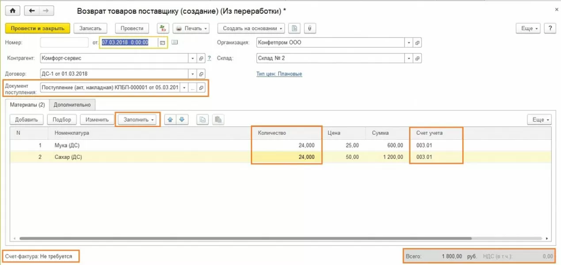Show the Дт/Кт postings icon
This screenshot has width=561, height=265.
pyautogui.click(x=163, y=28)
